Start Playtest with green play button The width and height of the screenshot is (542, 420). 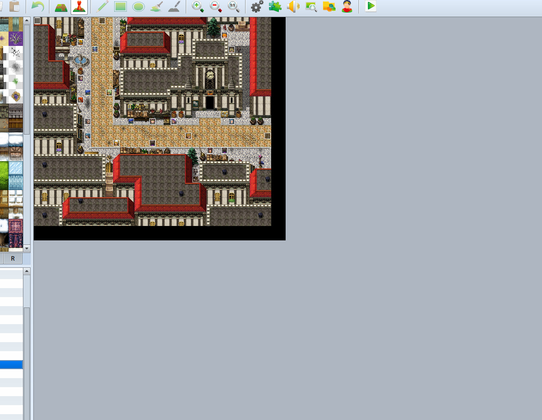point(371,6)
